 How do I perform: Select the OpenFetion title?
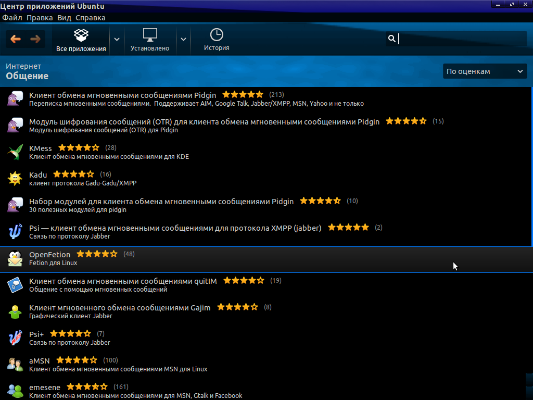(49, 254)
